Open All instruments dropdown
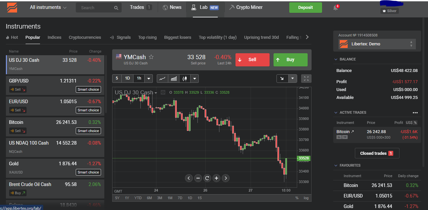This screenshot has width=428, height=210. (x=48, y=7)
